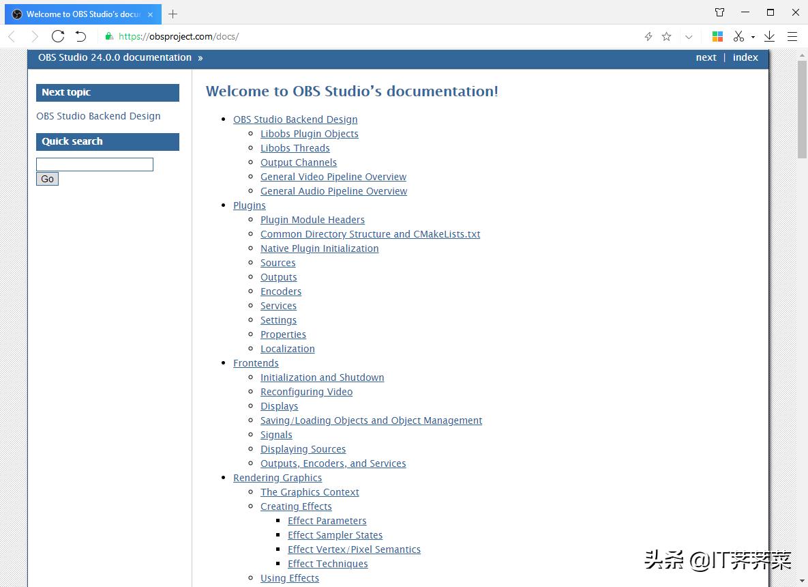Open 'OBS Studio Backend Design' contents link
808x587 pixels.
(x=295, y=119)
